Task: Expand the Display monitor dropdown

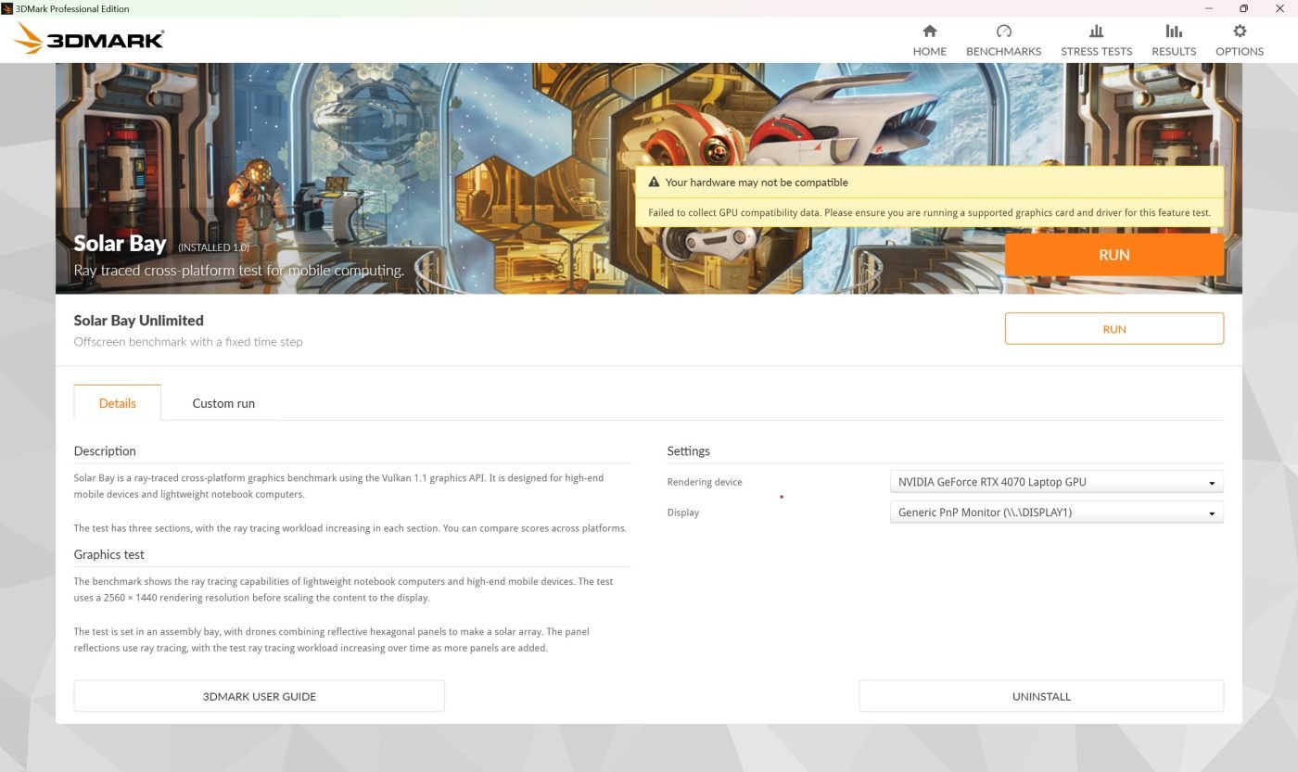Action: (x=1056, y=513)
